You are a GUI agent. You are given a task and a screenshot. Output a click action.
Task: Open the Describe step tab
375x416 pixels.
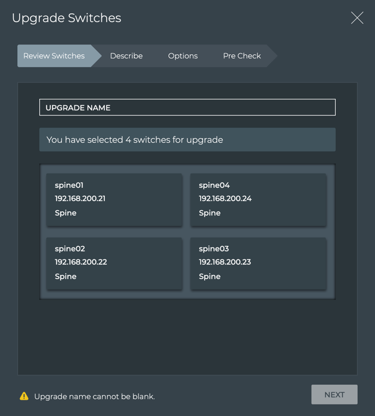pyautogui.click(x=126, y=56)
